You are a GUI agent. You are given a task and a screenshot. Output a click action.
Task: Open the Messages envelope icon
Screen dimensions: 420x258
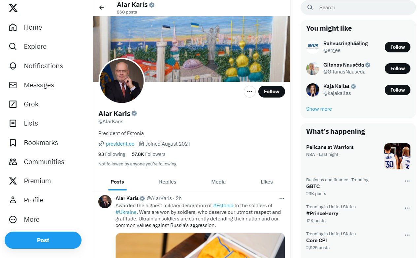pyautogui.click(x=13, y=85)
